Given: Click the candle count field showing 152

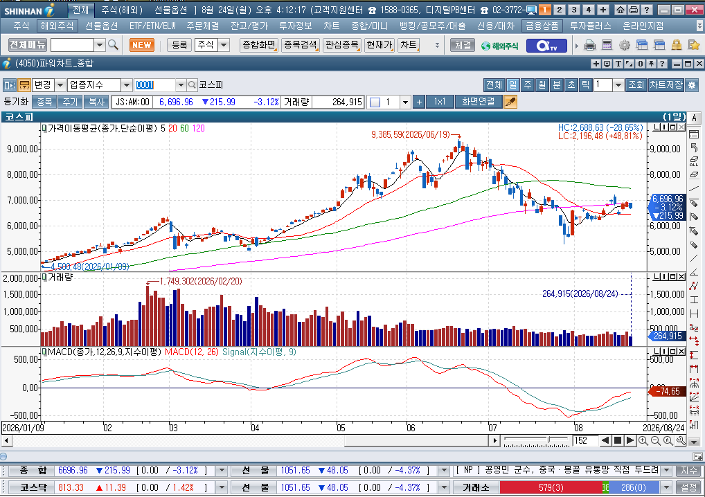Looking at the screenshot, I should (585, 441).
